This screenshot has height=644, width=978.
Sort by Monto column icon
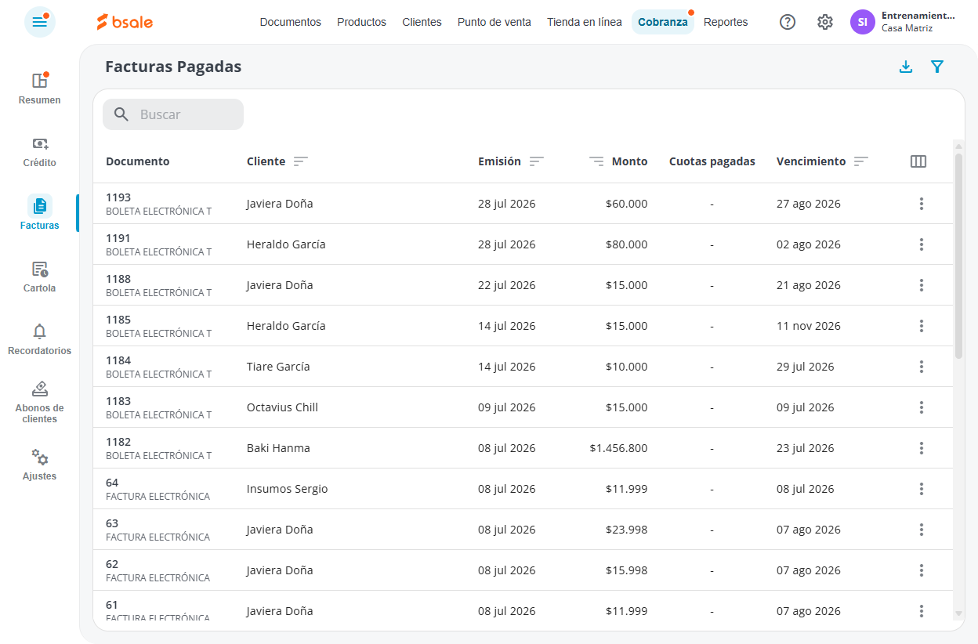(x=597, y=161)
